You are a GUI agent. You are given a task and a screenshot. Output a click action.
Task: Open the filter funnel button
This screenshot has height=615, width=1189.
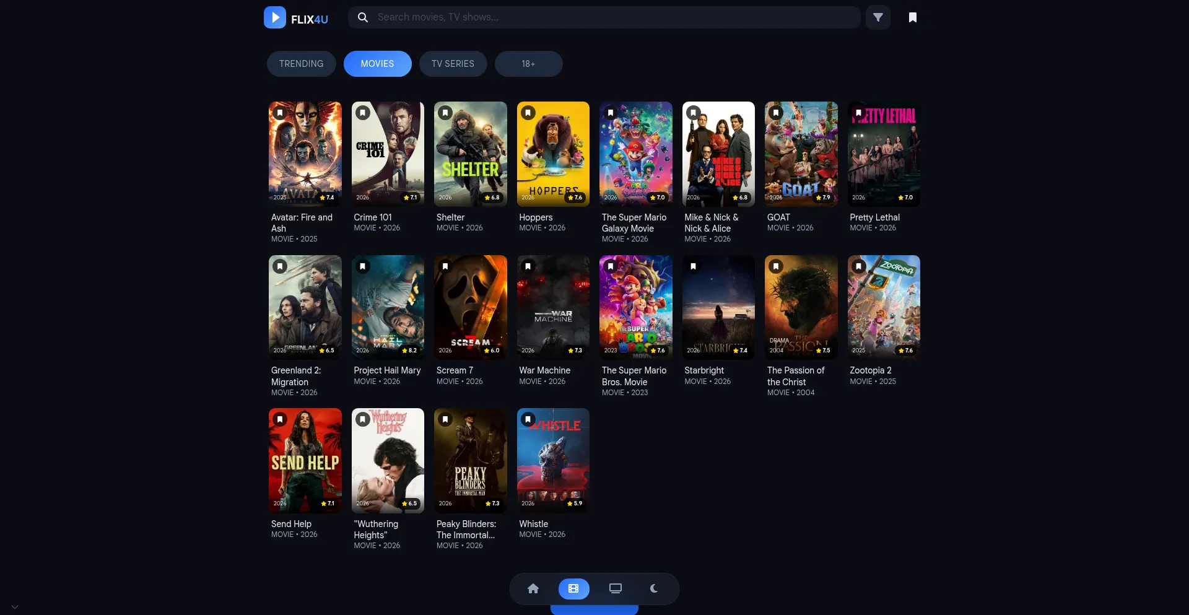(878, 17)
